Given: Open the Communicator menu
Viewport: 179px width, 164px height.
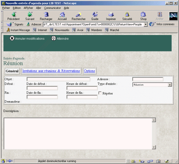Looking at the screenshot, I should [x=53, y=8].
